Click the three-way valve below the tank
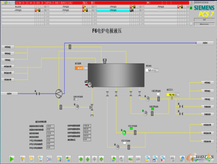This screenshot has width=217, height=164. pos(91,107)
